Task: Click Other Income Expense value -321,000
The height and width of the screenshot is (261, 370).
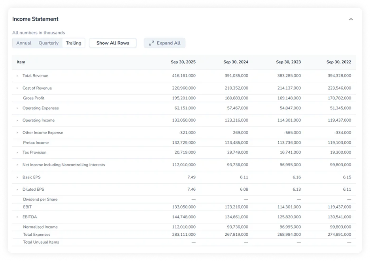Action: pyautogui.click(x=187, y=133)
